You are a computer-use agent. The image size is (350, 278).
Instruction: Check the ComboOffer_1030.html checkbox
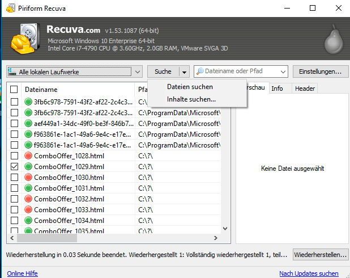15,177
